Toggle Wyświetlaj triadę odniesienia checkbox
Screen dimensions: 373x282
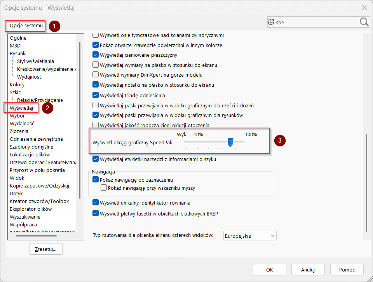[x=96, y=95]
